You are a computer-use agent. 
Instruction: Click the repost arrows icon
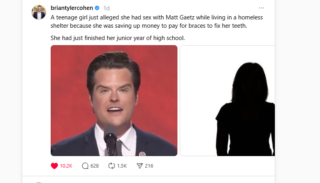tap(112, 166)
